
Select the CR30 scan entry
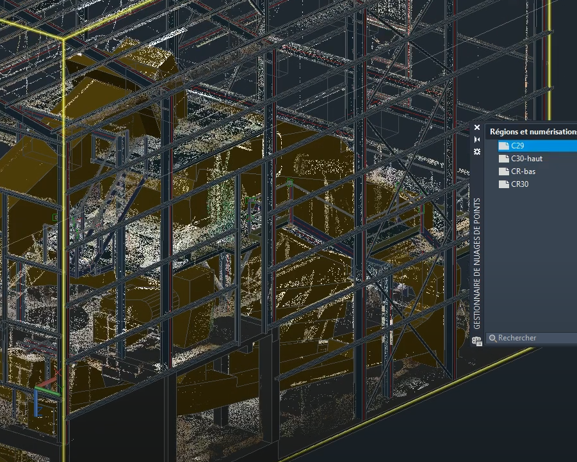(520, 184)
